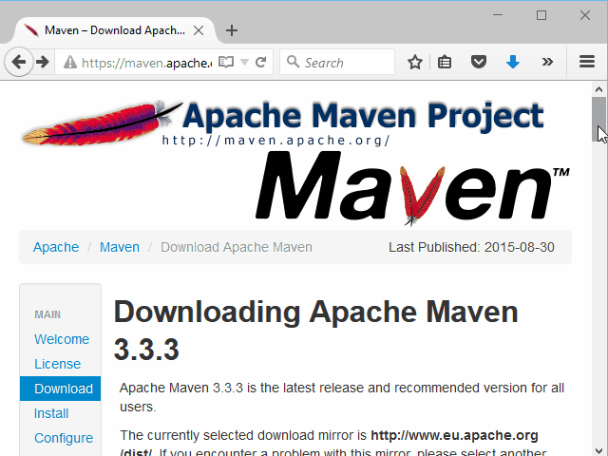
Task: Bookmark this page with the star icon
Action: coord(415,63)
